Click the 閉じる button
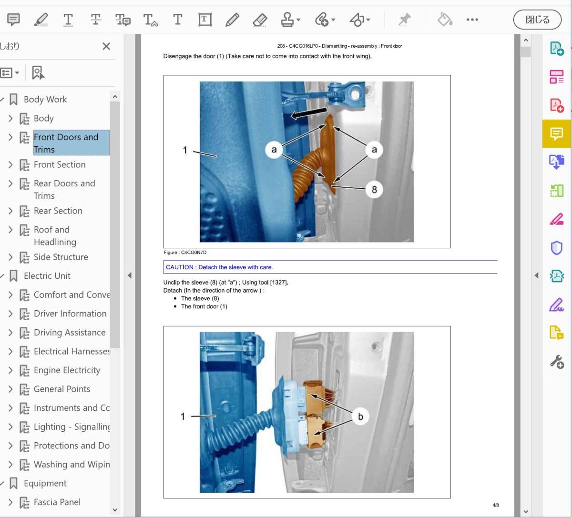 coord(538,20)
